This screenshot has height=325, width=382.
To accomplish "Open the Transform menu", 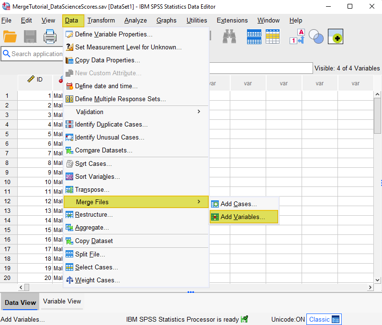I will pos(101,21).
